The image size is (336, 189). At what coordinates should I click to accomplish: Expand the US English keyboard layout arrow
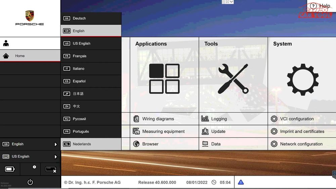pyautogui.click(x=56, y=157)
